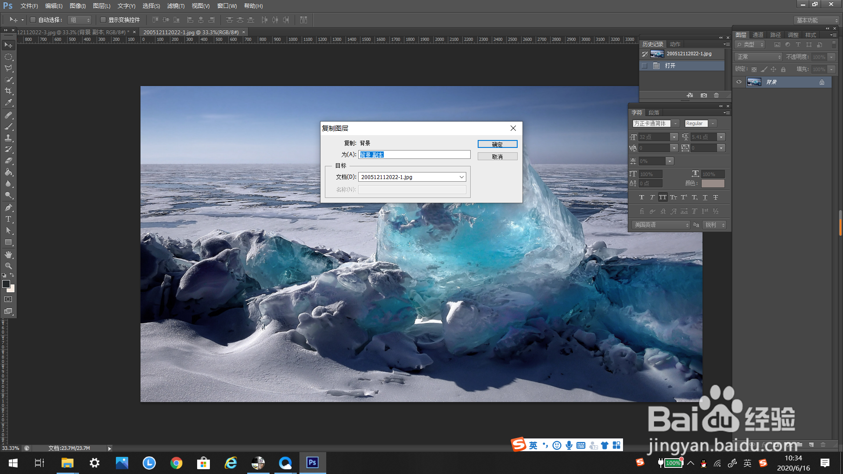This screenshot has width=843, height=474.
Task: Click 确定 in the 复制图层 dialog
Action: tap(497, 144)
